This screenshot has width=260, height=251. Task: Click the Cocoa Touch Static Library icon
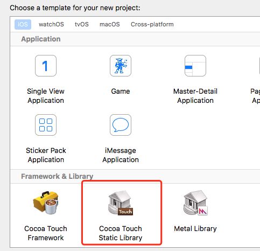point(121,203)
